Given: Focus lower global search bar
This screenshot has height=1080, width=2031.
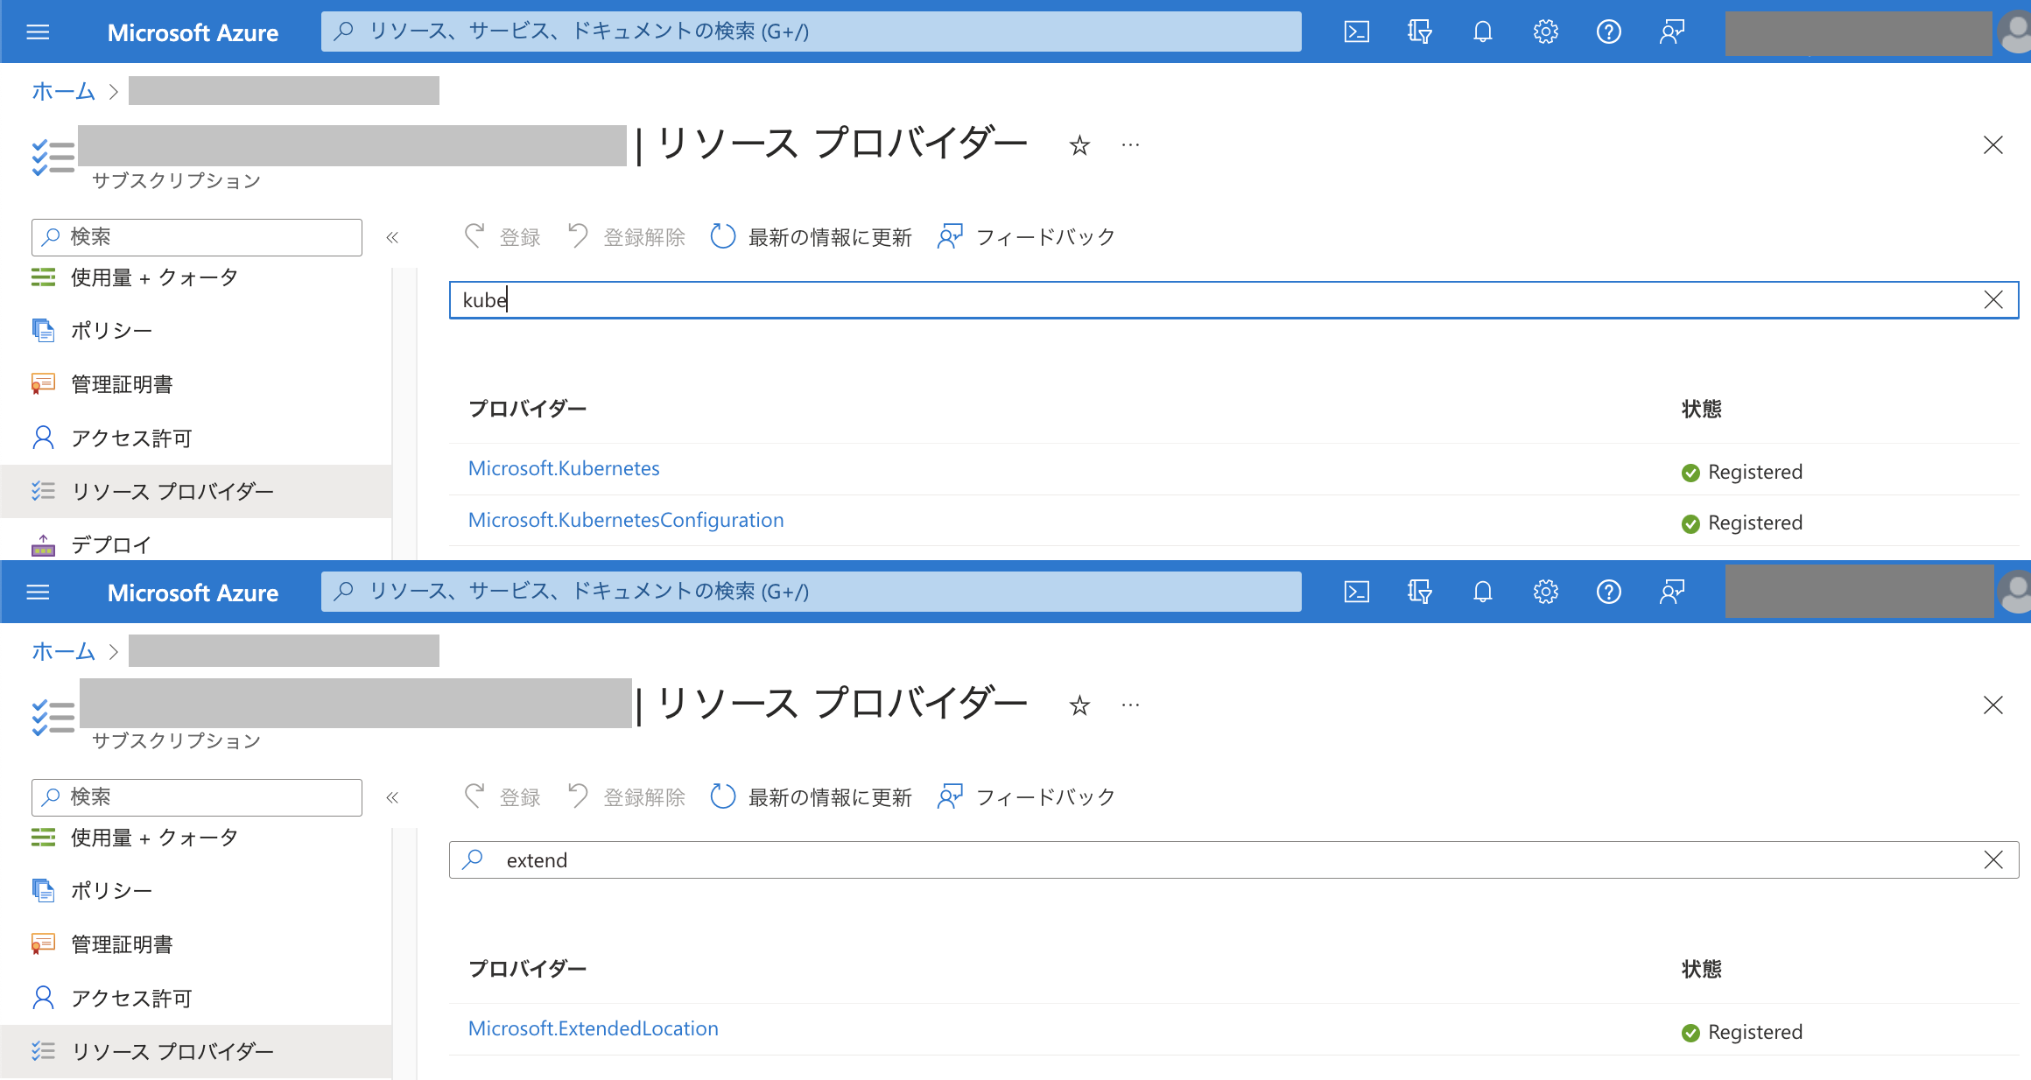Looking at the screenshot, I should pos(811,592).
